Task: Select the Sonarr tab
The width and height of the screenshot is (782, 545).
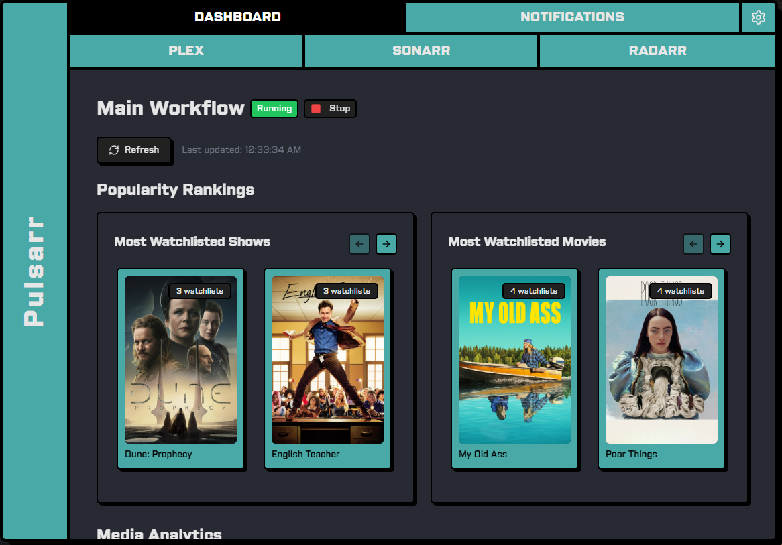Action: point(421,50)
